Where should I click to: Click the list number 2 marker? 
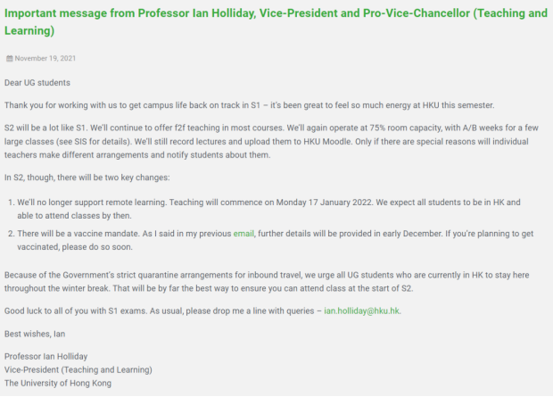pyautogui.click(x=12, y=234)
